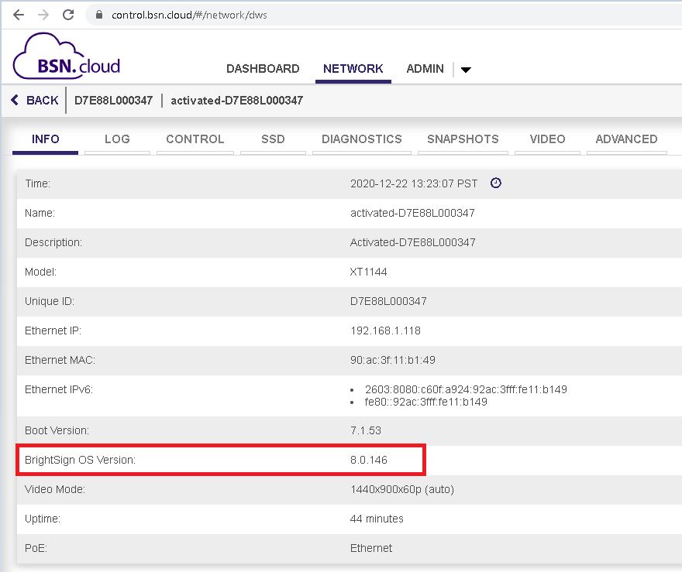This screenshot has height=572, width=682.
Task: Select the INFO tab
Action: (x=46, y=139)
